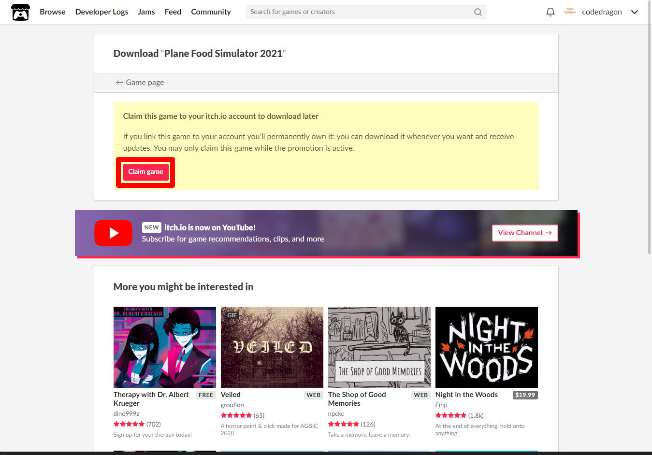652x455 pixels.
Task: Click the star rating with 126 reviews
Action: (352, 424)
